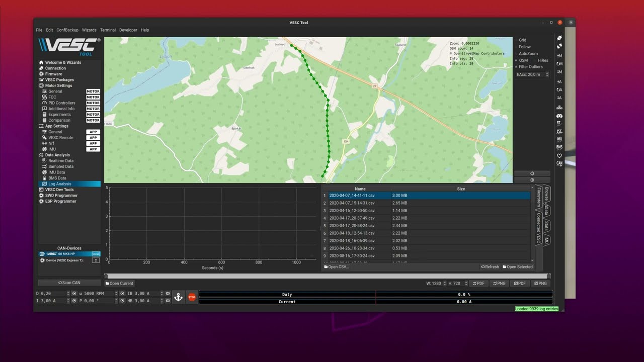
Task: Open the Wizards menu
Action: pyautogui.click(x=89, y=30)
